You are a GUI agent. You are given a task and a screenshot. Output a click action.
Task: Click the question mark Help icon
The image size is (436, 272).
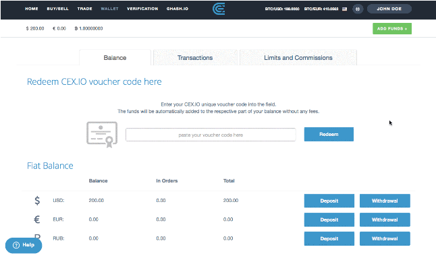click(x=16, y=245)
